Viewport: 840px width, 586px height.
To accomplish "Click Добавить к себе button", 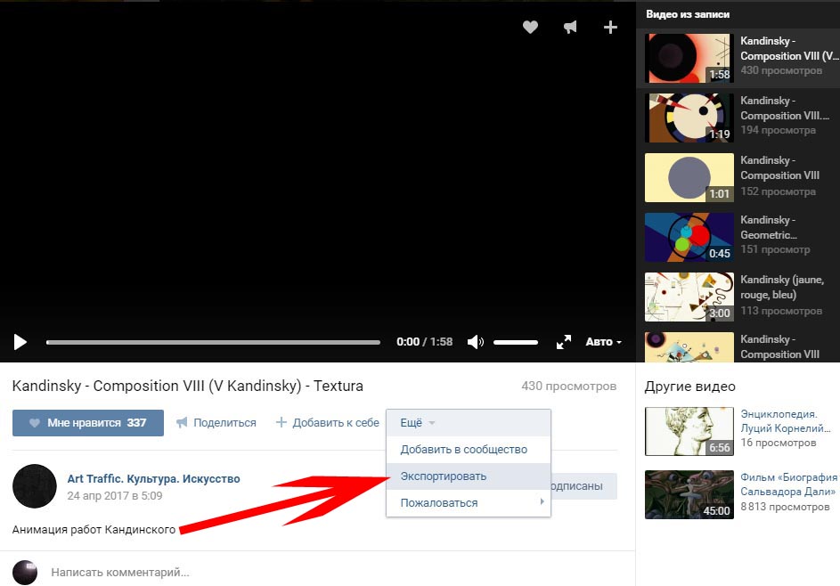I will coord(327,423).
